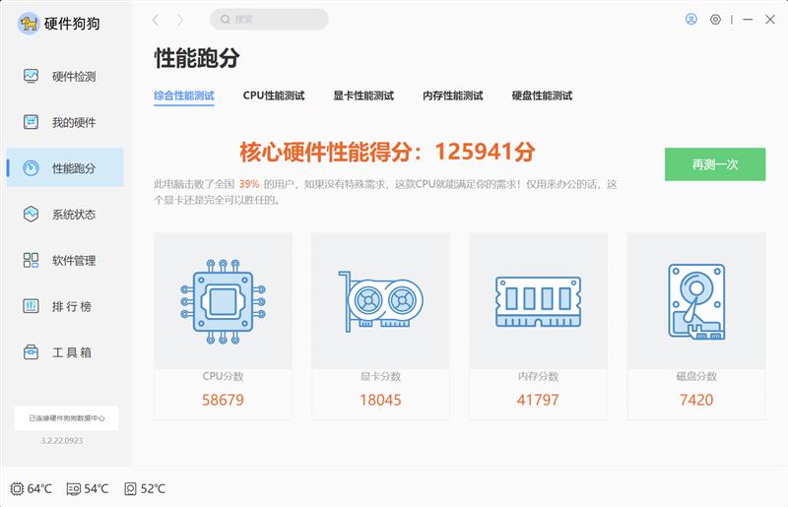Click 已连接硬件狗狗数据中心 status button
788x507 pixels.
point(66,418)
